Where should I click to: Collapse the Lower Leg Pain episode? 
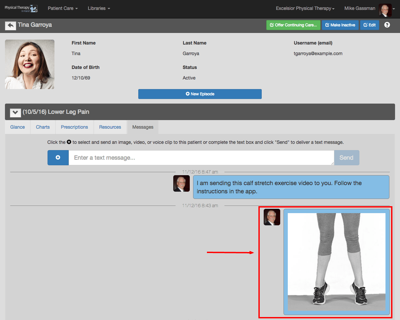[x=15, y=112]
